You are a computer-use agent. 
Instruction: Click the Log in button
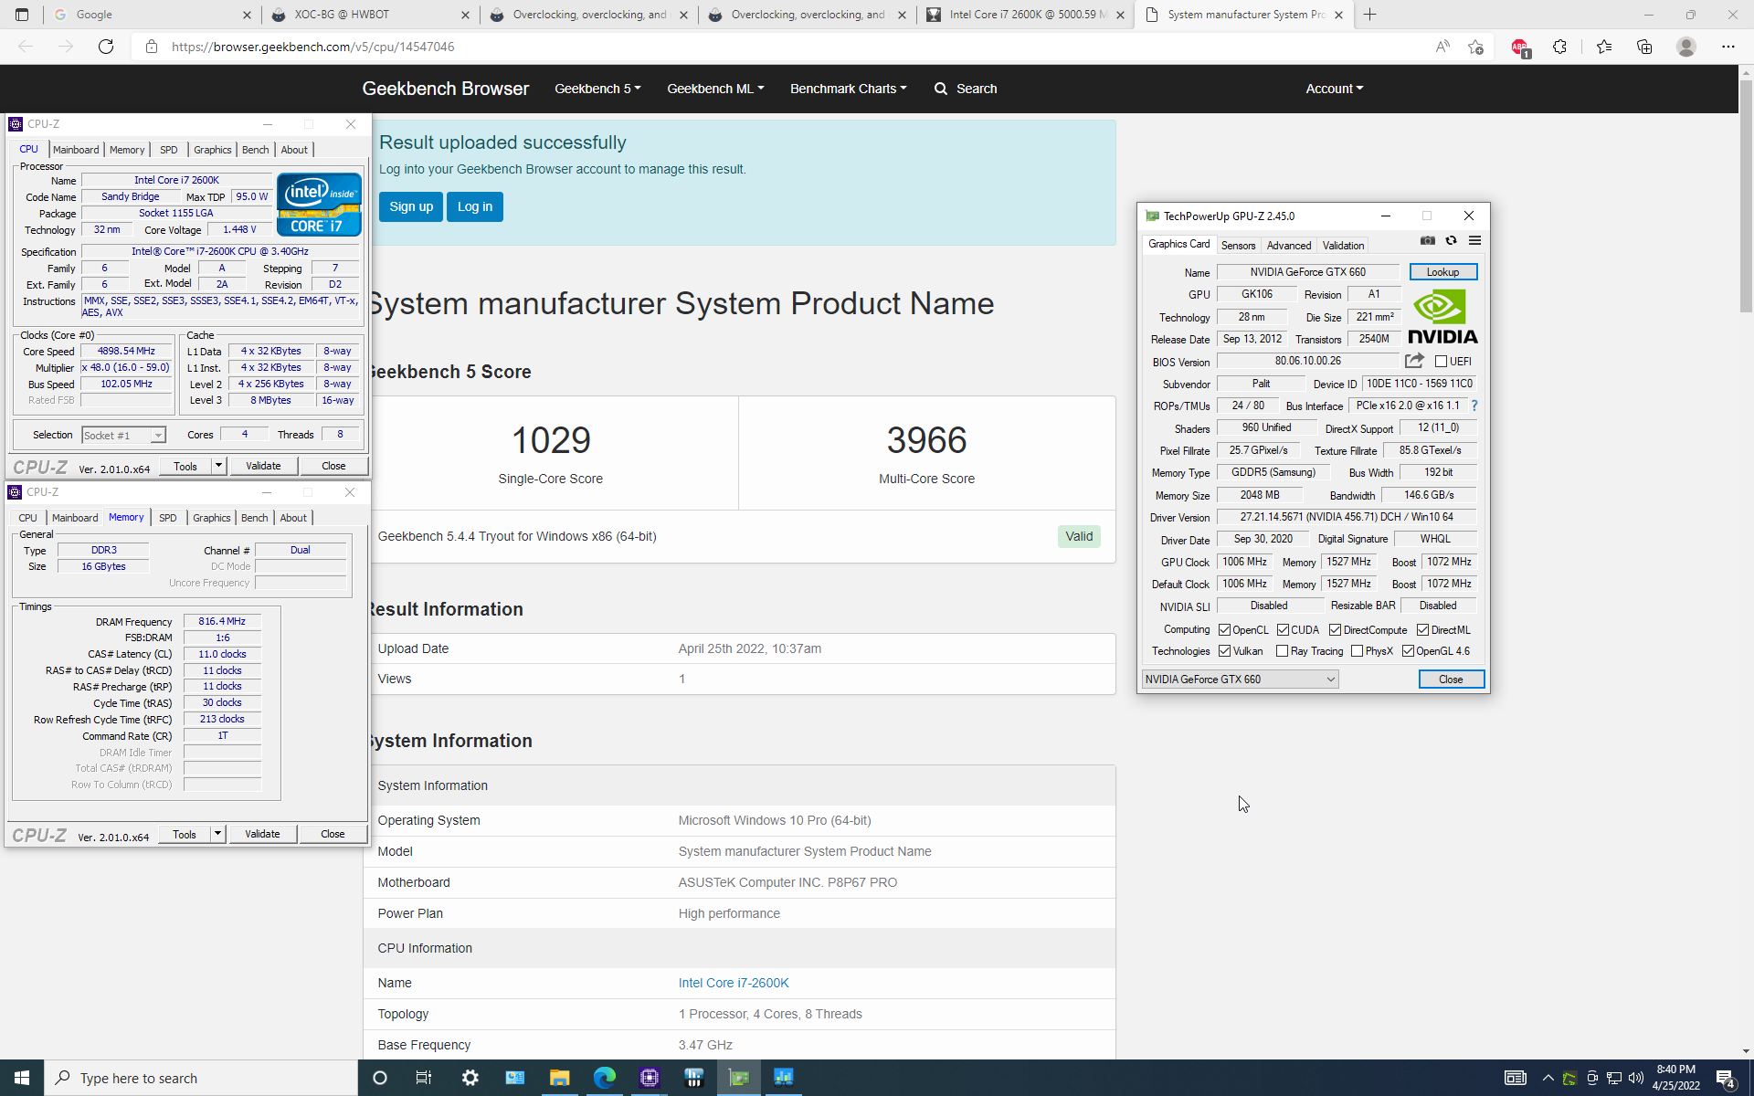[x=475, y=206]
